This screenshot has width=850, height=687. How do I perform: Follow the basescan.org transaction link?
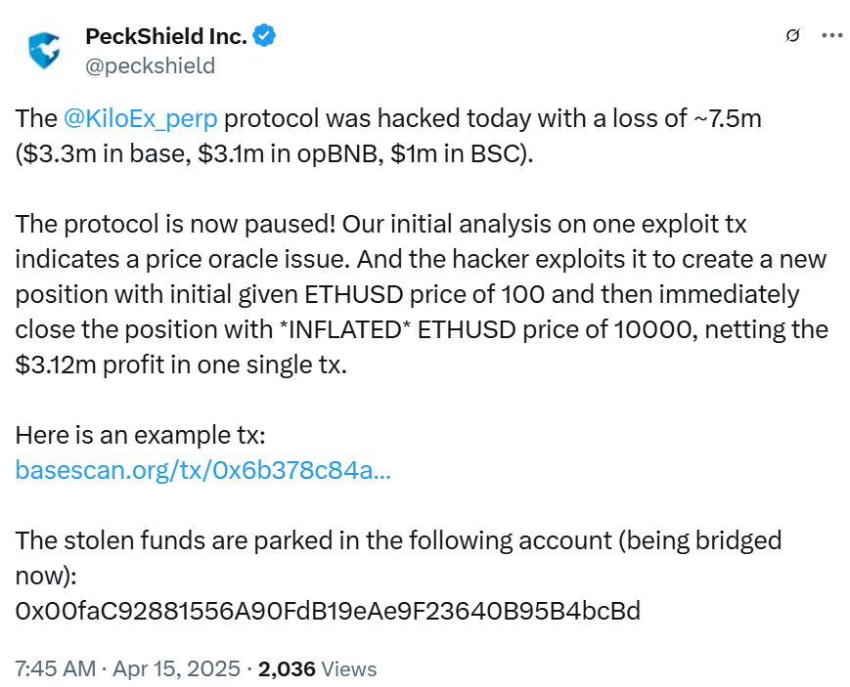pos(203,470)
